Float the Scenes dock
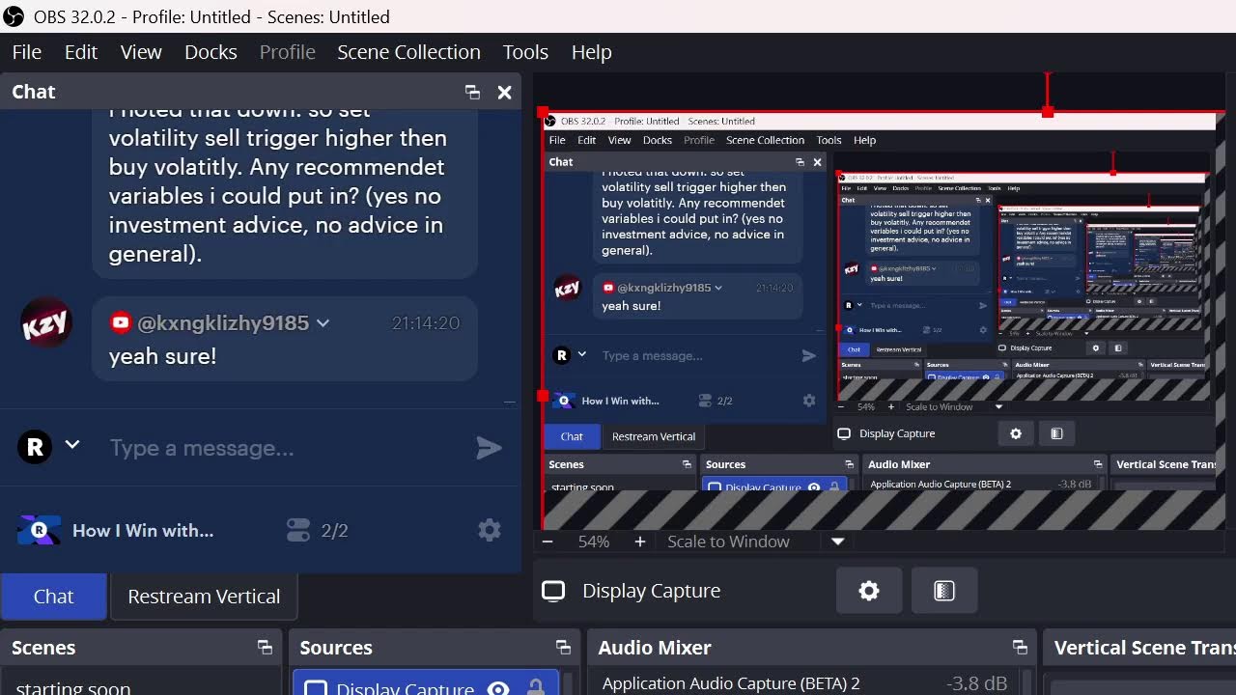This screenshot has height=695, width=1236. coord(265,648)
